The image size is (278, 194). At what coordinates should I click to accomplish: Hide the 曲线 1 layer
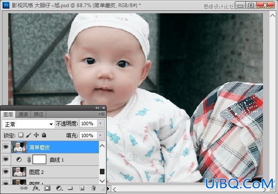click(x=6, y=159)
